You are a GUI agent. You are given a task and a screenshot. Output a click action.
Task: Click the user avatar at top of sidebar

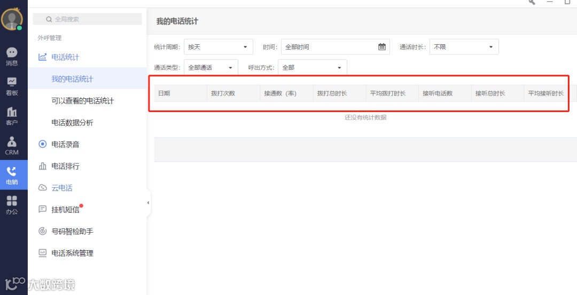click(12, 19)
